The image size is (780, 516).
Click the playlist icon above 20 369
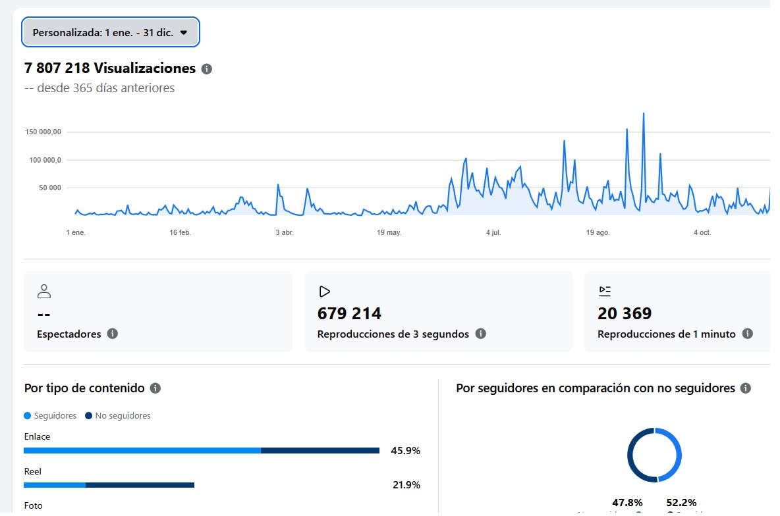pos(604,291)
